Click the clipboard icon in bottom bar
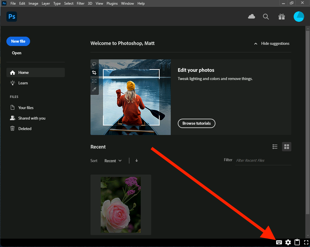 click(x=297, y=242)
